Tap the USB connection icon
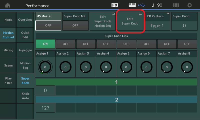The image size is (200, 120). coord(141,5)
